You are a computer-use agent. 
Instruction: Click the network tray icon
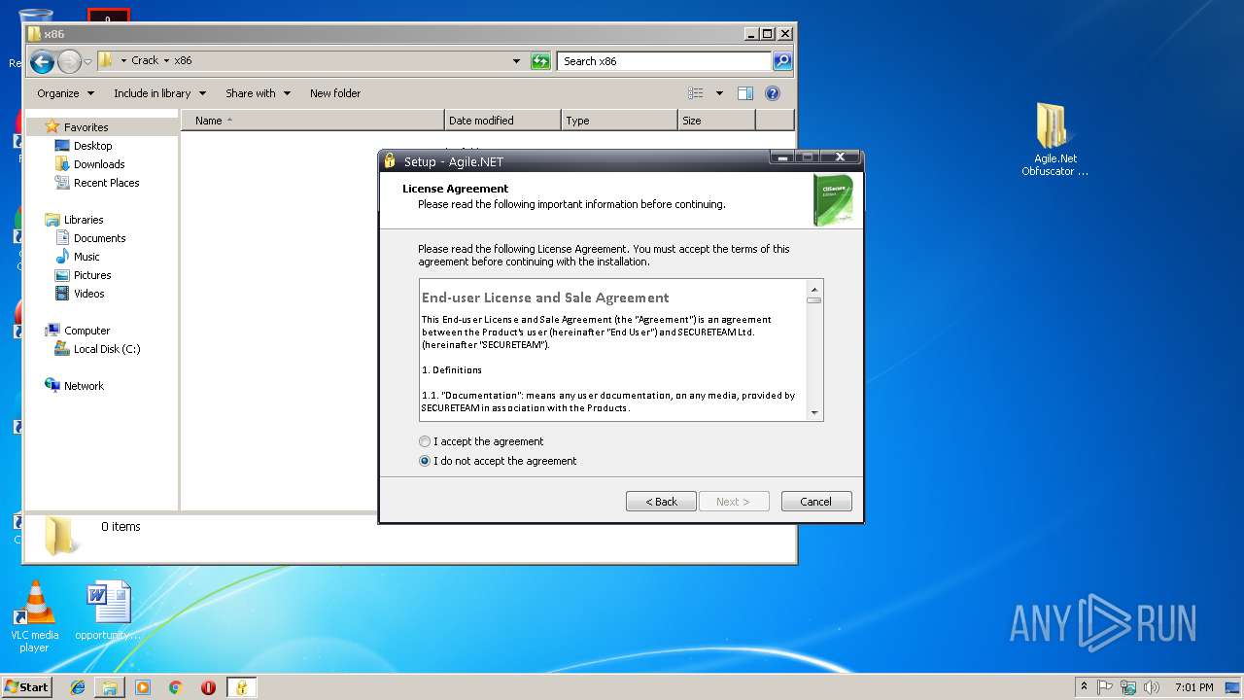coord(1128,687)
